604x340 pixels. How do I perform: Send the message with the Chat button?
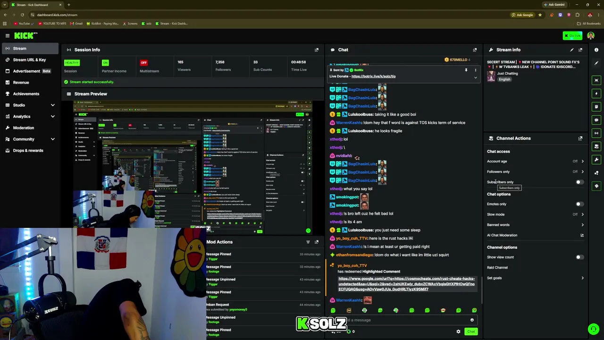[471, 331]
